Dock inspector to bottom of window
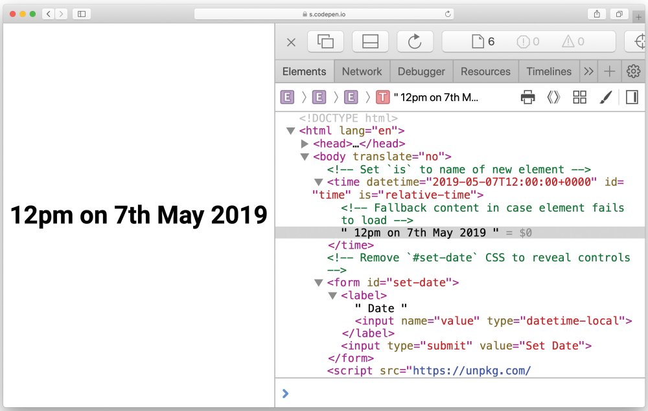This screenshot has height=411, width=648. 370,41
